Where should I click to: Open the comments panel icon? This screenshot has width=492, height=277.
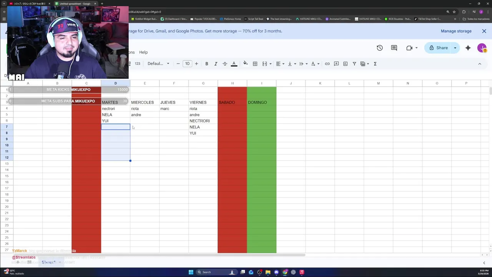(394, 48)
